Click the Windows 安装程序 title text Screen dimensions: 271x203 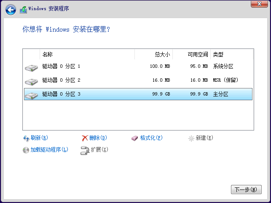click(49, 8)
